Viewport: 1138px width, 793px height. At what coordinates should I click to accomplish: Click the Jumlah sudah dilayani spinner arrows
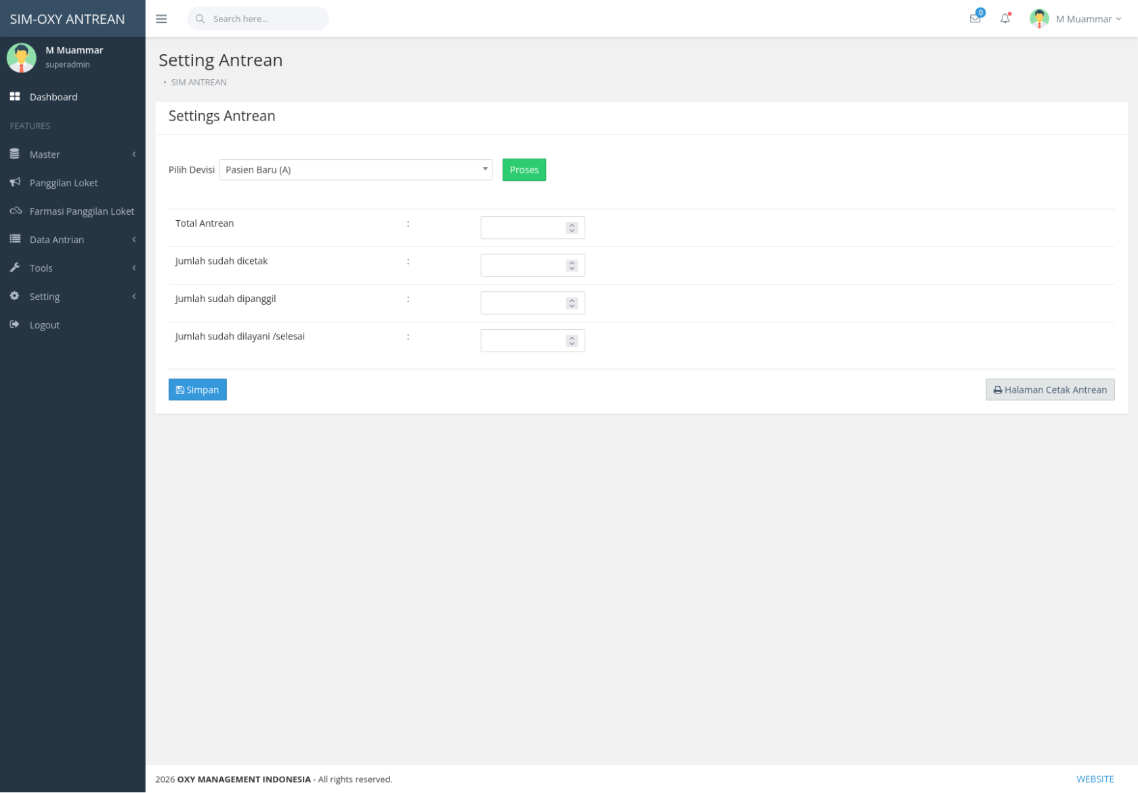572,341
